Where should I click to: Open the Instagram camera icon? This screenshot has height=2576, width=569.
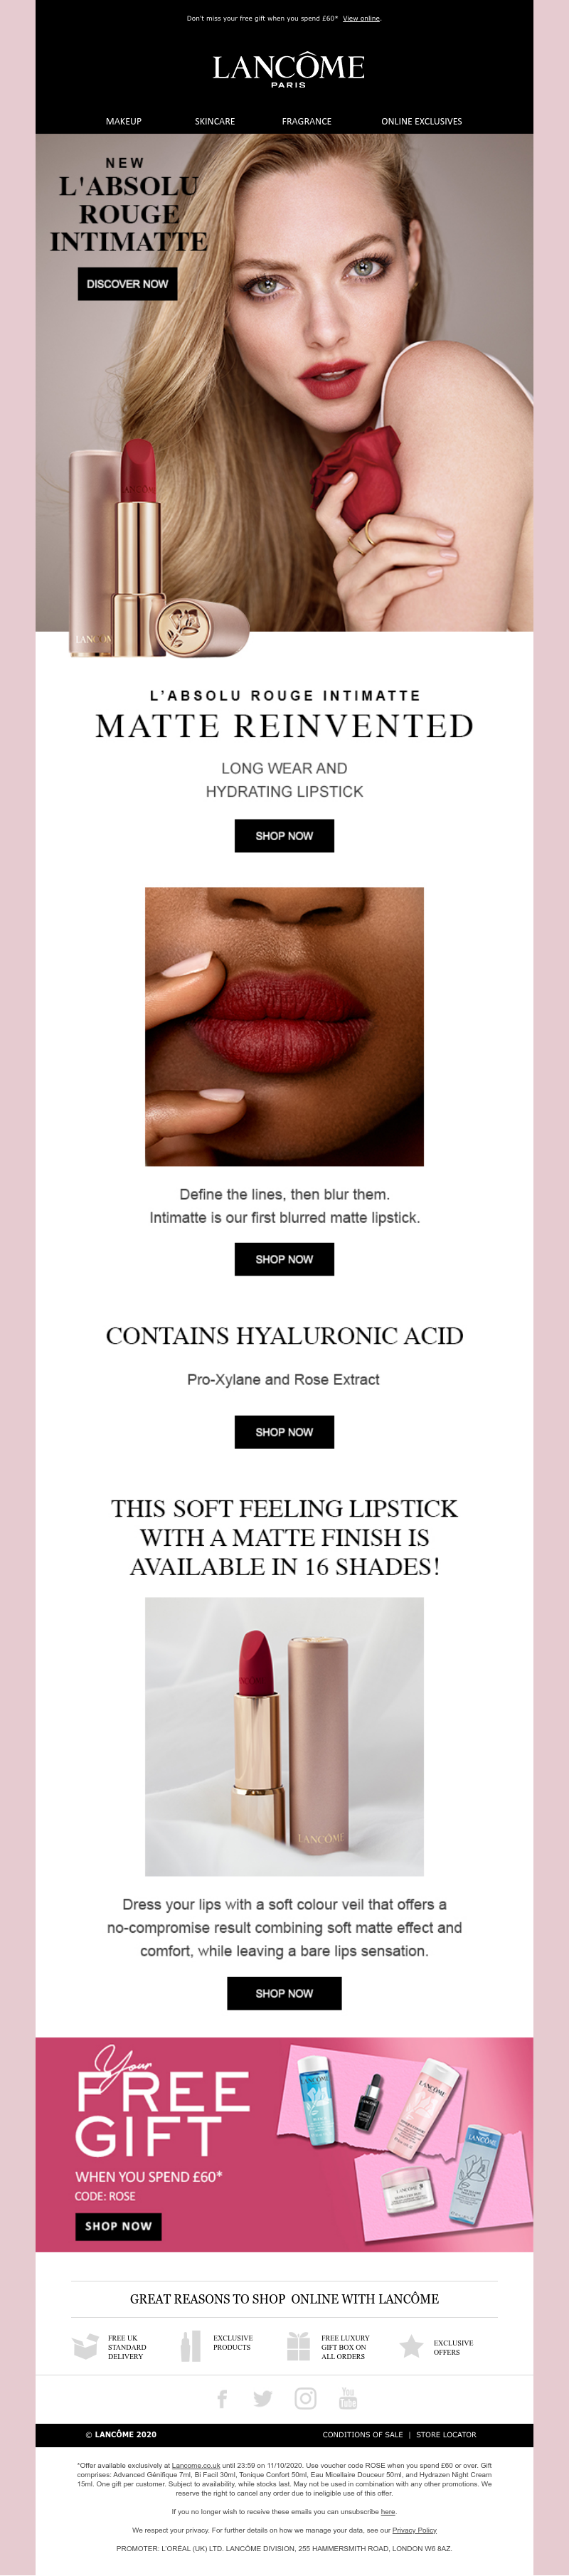pyautogui.click(x=305, y=2399)
